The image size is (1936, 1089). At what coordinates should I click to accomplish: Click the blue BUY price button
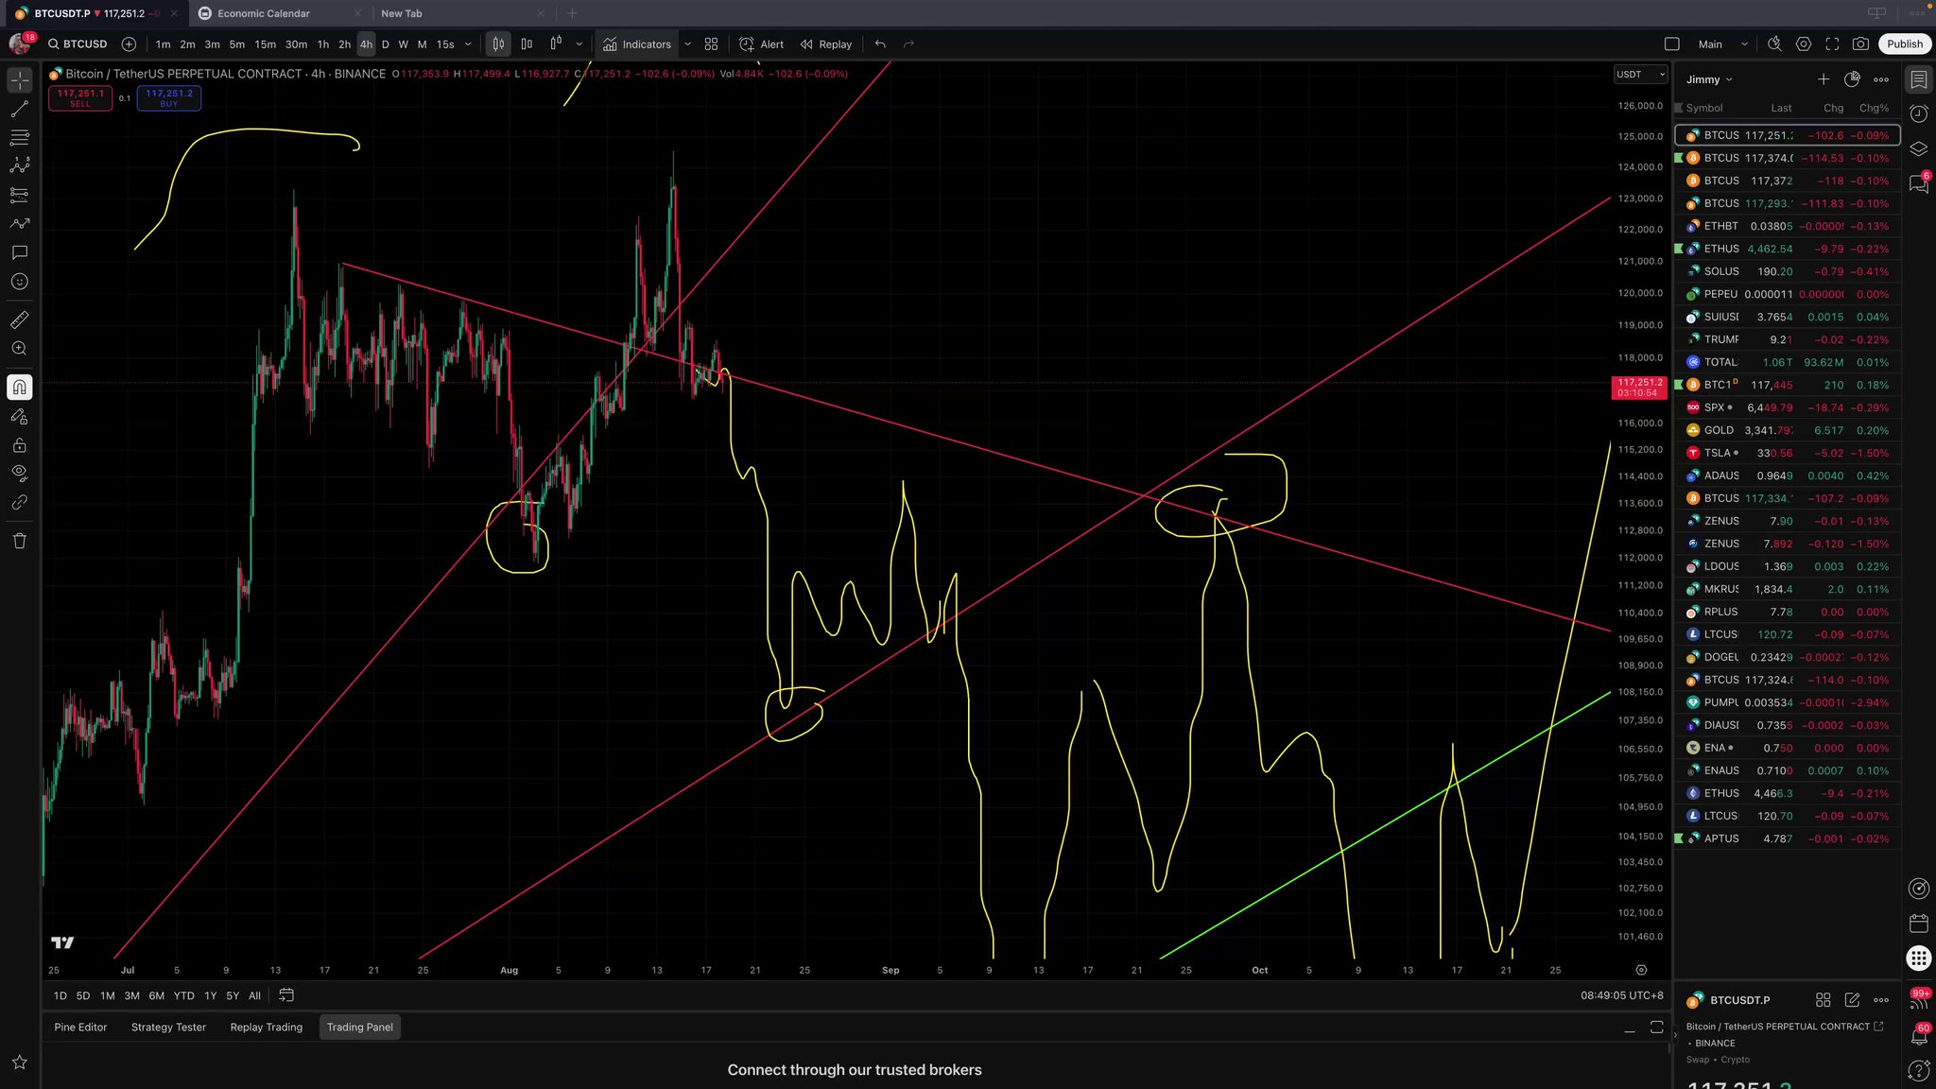[169, 98]
